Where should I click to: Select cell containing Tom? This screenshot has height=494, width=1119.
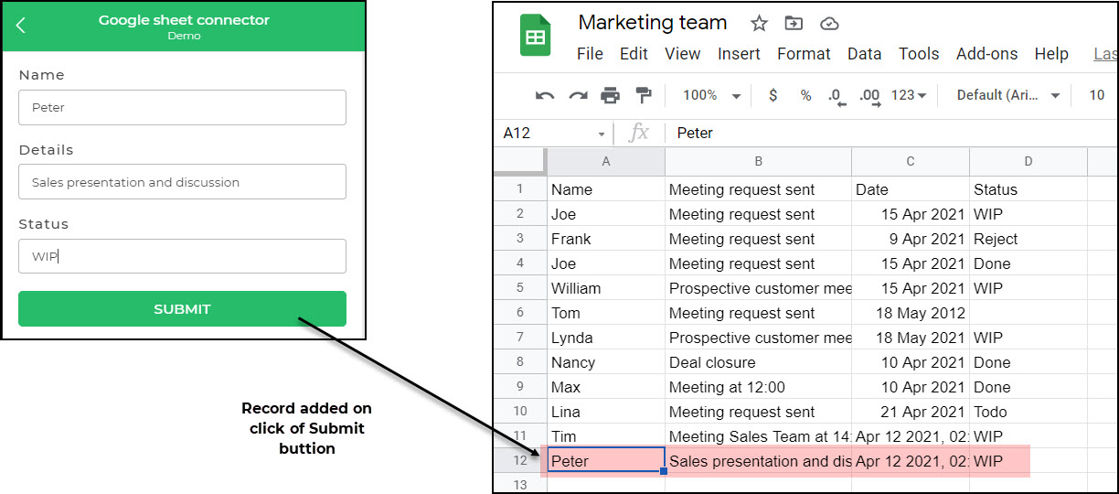click(x=605, y=313)
